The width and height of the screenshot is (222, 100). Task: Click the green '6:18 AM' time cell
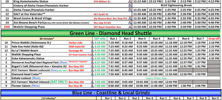click(100, 43)
